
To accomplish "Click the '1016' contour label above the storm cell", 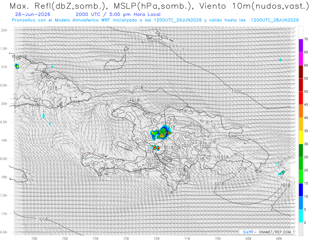I will (166, 123).
